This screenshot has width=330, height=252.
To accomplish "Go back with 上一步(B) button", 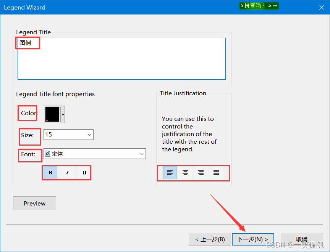I will 210,239.
